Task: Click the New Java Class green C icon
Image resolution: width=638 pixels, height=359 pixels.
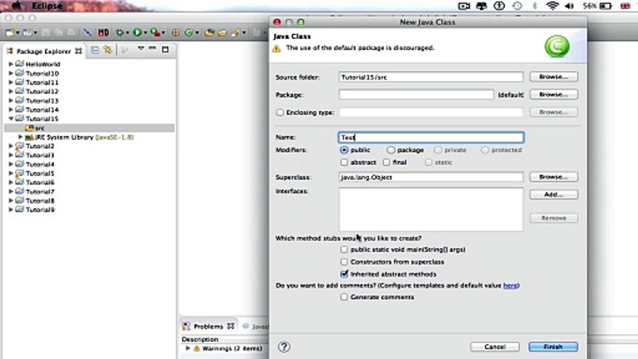Action: [x=189, y=32]
